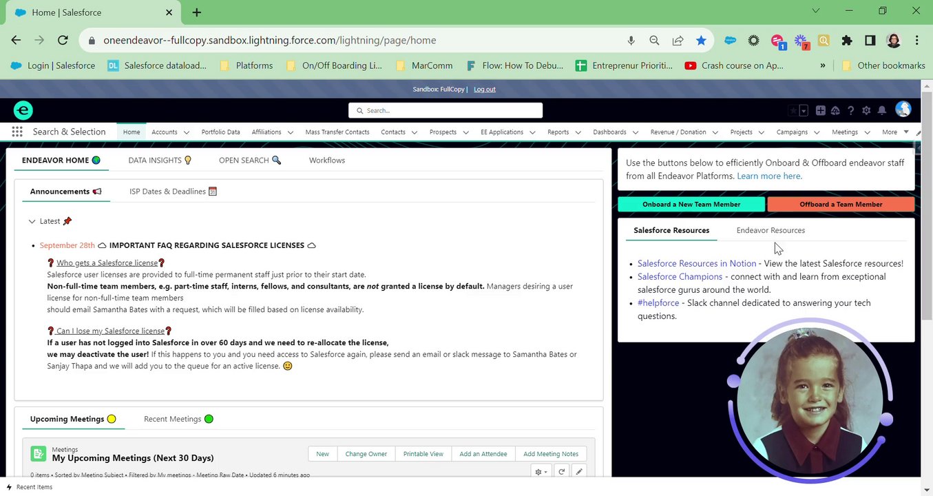Expand the Campaigns tab dropdown
The height and width of the screenshot is (496, 933).
click(x=817, y=132)
